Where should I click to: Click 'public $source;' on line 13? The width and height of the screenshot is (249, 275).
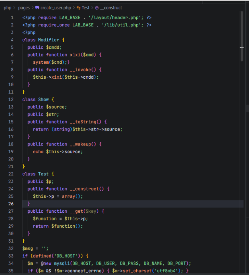47,107
